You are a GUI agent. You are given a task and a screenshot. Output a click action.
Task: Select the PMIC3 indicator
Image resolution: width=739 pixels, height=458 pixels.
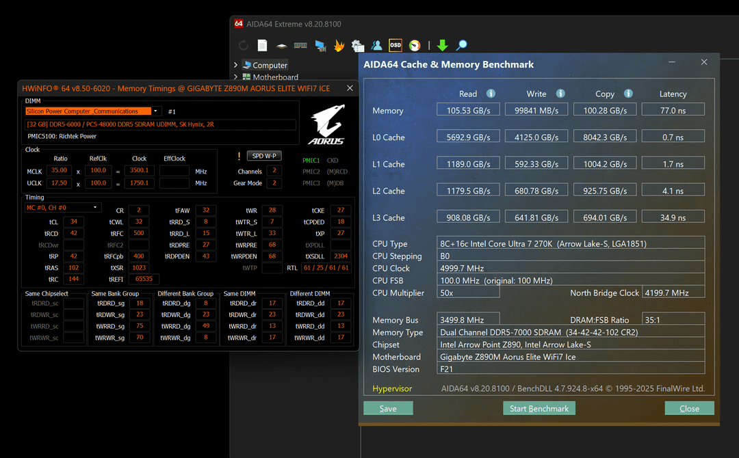click(x=311, y=183)
